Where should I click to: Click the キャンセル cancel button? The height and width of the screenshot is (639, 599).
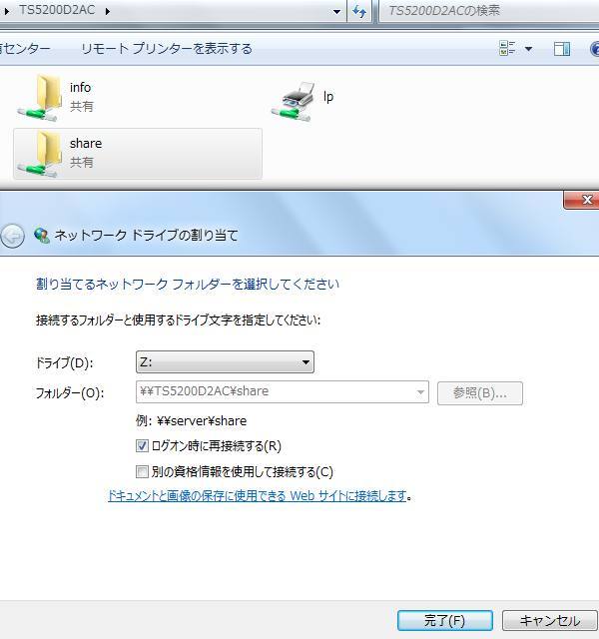pyautogui.click(x=549, y=620)
